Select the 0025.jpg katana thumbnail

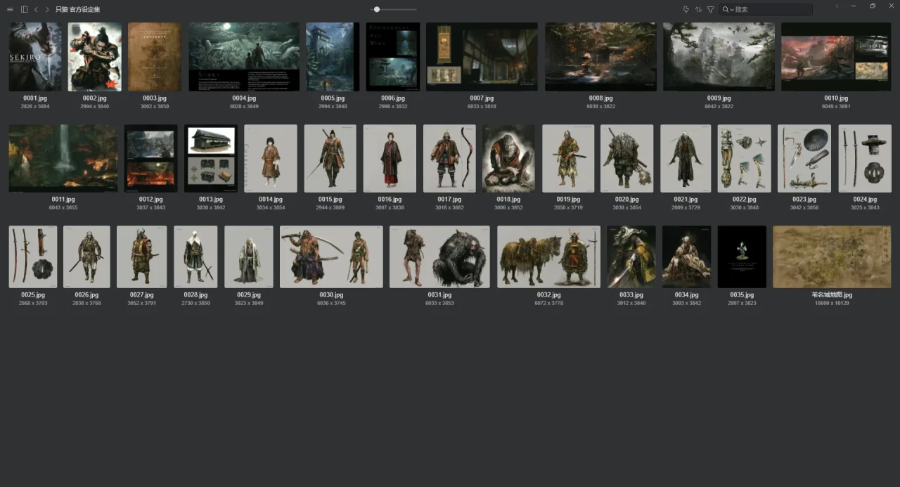click(33, 257)
